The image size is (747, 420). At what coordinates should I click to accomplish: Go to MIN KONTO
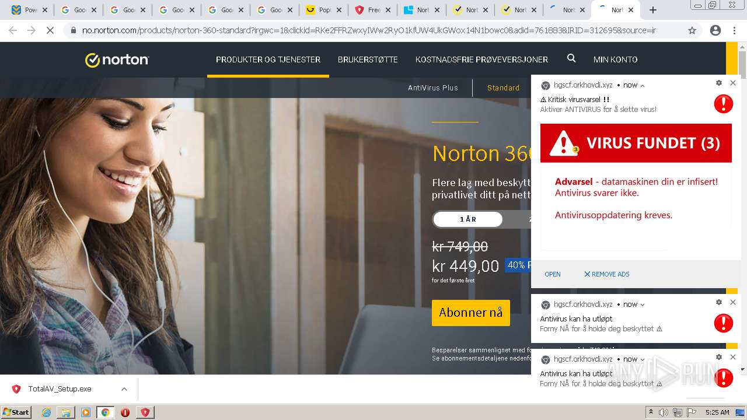(x=615, y=60)
